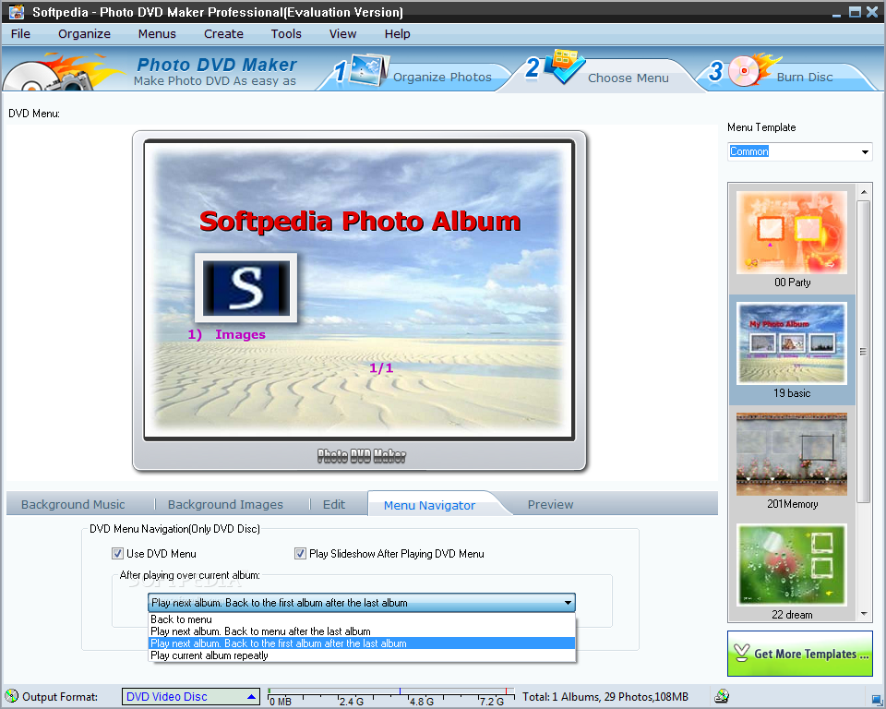Viewport: 886px width, 709px height.
Task: Go to the Organize Photos step
Action: click(x=442, y=77)
